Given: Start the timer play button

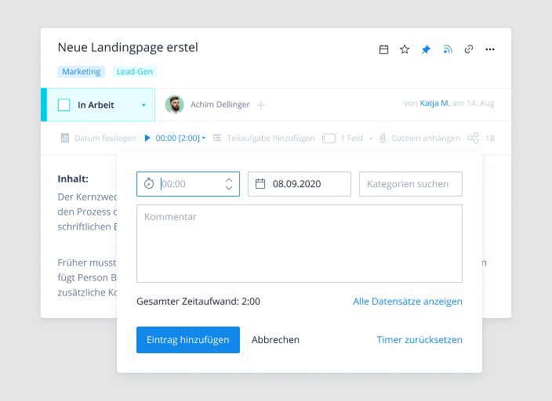Looking at the screenshot, I should [x=147, y=138].
